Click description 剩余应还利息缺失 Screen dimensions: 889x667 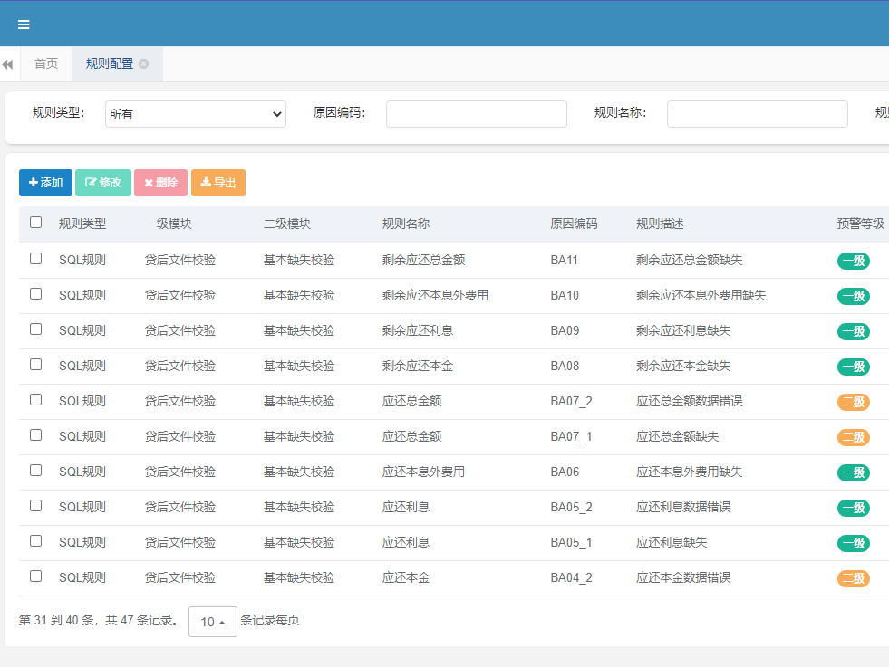point(683,330)
